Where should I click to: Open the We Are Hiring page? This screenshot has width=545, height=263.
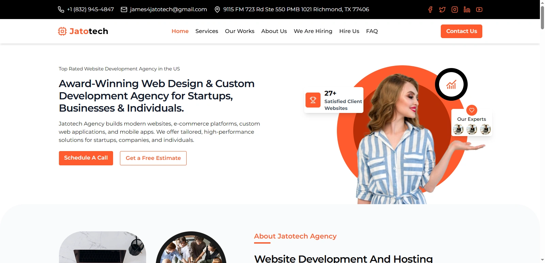click(313, 31)
